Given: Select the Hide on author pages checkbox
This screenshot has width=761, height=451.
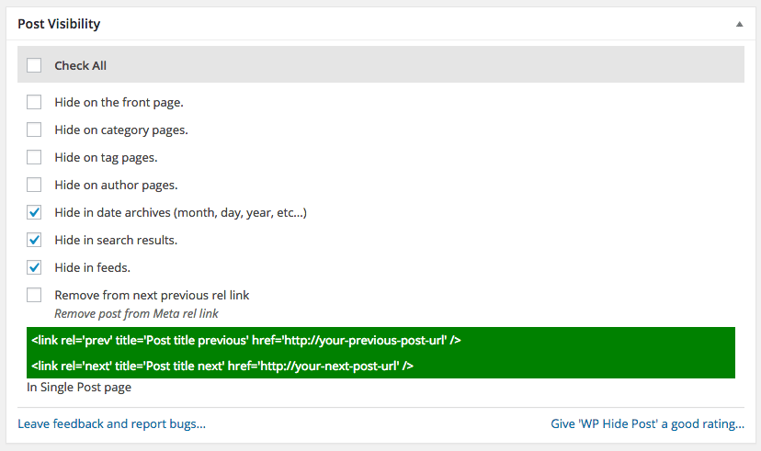Looking at the screenshot, I should pos(34,185).
